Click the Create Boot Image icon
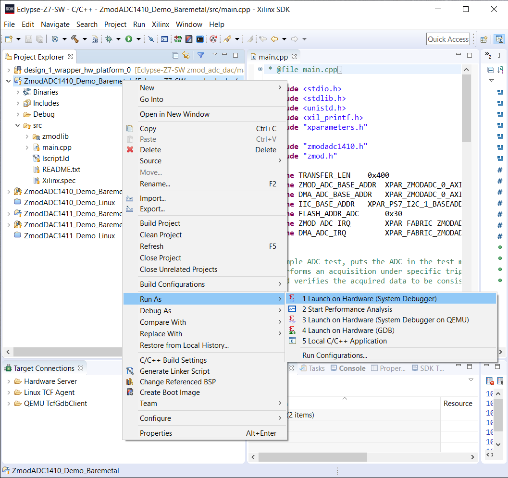 [130, 392]
